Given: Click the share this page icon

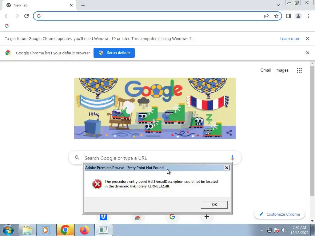Looking at the screenshot, I should [x=266, y=16].
